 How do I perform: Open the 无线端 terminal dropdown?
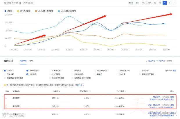click(170, 61)
